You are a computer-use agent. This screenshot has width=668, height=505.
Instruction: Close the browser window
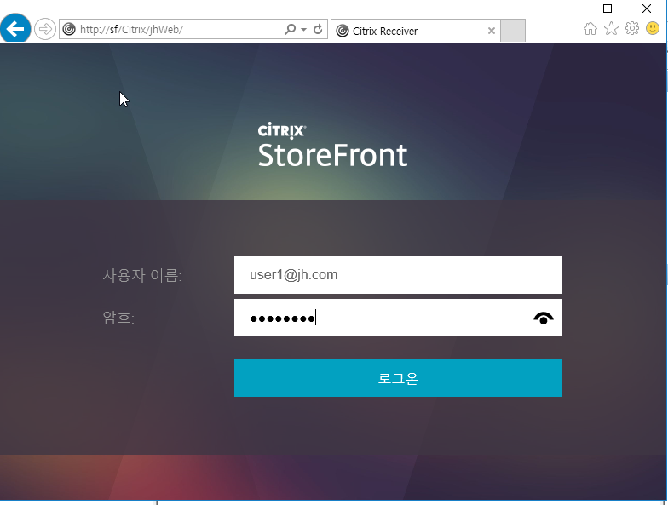pyautogui.click(x=646, y=9)
